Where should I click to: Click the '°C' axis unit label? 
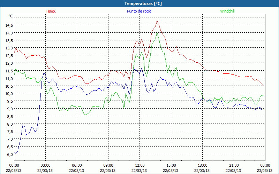(11, 16)
